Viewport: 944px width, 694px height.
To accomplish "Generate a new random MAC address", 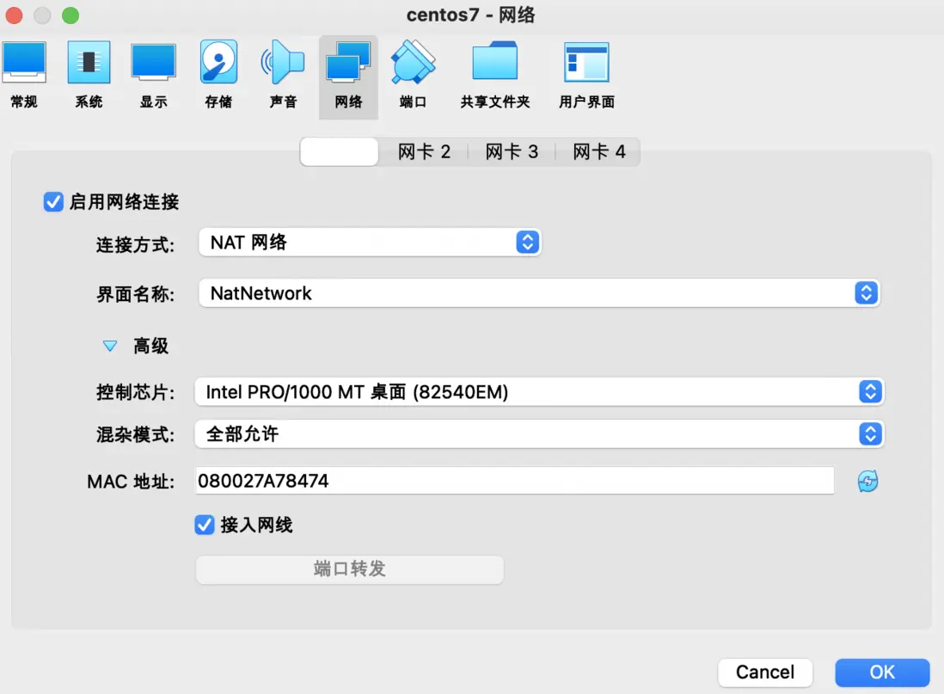I will point(867,481).
